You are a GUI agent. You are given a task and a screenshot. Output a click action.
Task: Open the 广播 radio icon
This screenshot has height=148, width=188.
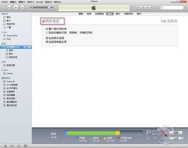[5, 27]
